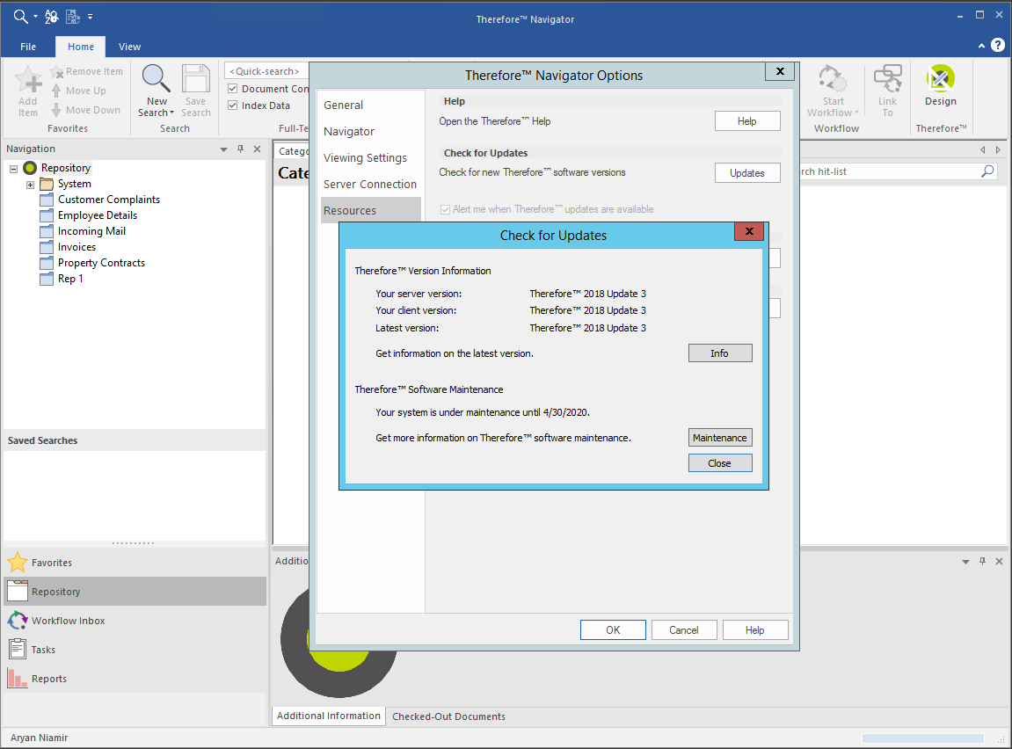This screenshot has height=749, width=1012.
Task: Select the Customer Complaints category
Action: pyautogui.click(x=108, y=200)
